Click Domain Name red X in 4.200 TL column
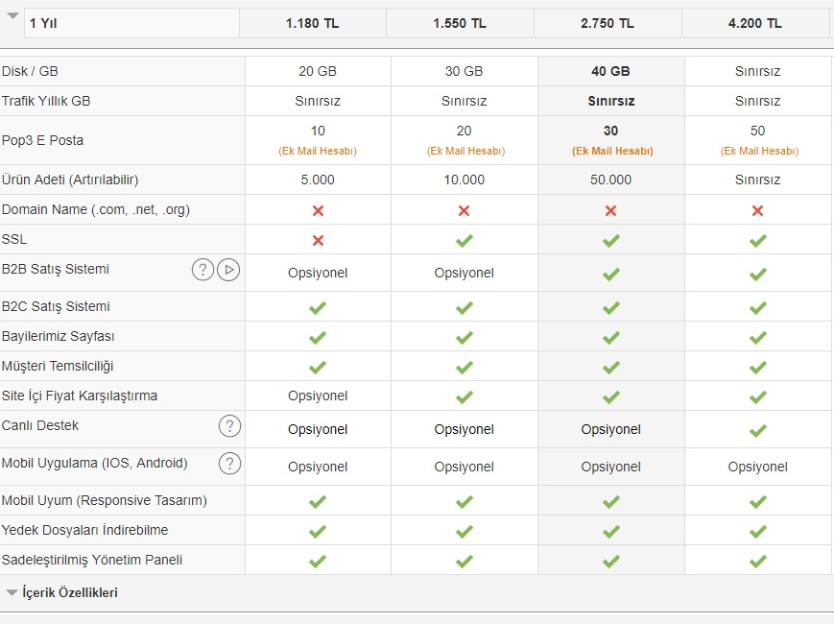Viewport: 834px width, 624px height. click(757, 210)
